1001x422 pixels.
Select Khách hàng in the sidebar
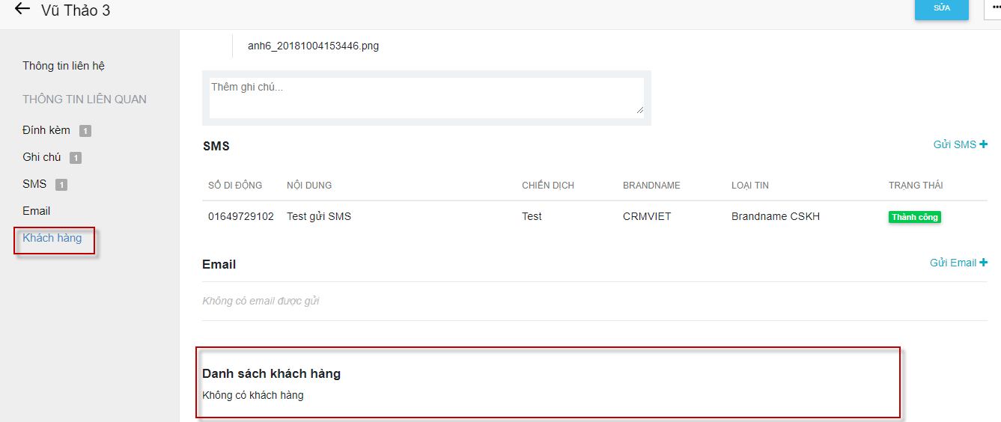pos(52,238)
